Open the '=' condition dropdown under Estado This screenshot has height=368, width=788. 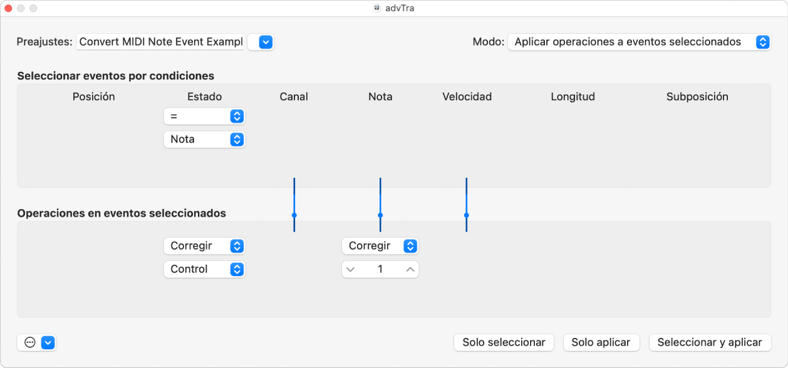(x=204, y=116)
